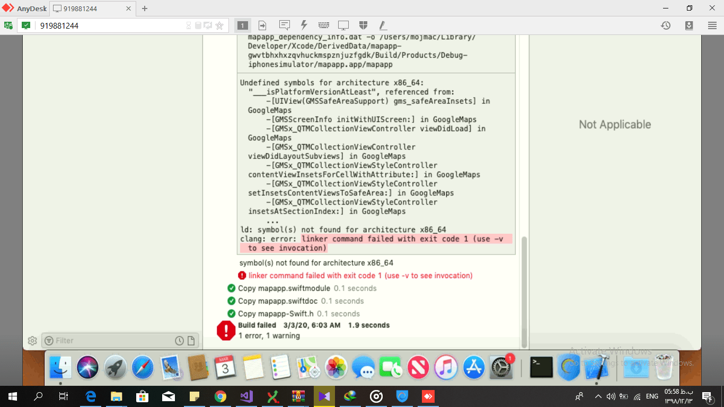Screen dimensions: 724x407
Task: Activate the AnyDesk whiteboard pen tool
Action: point(382,25)
